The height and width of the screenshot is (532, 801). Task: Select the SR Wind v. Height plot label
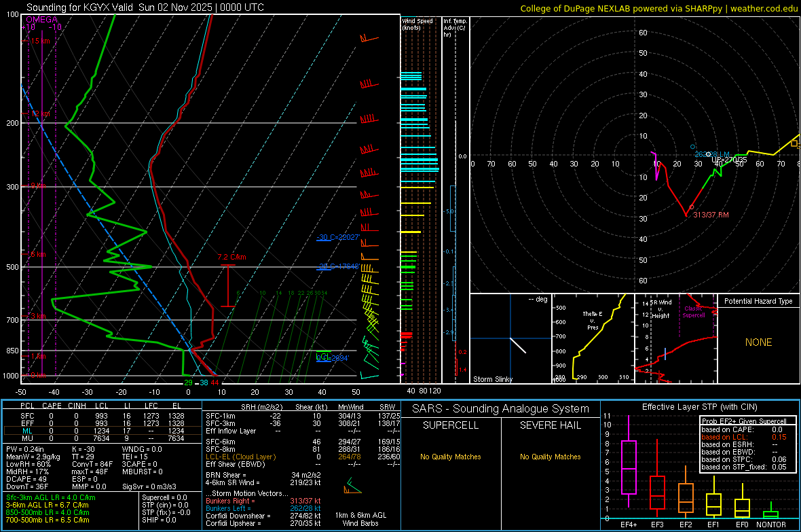tap(660, 309)
